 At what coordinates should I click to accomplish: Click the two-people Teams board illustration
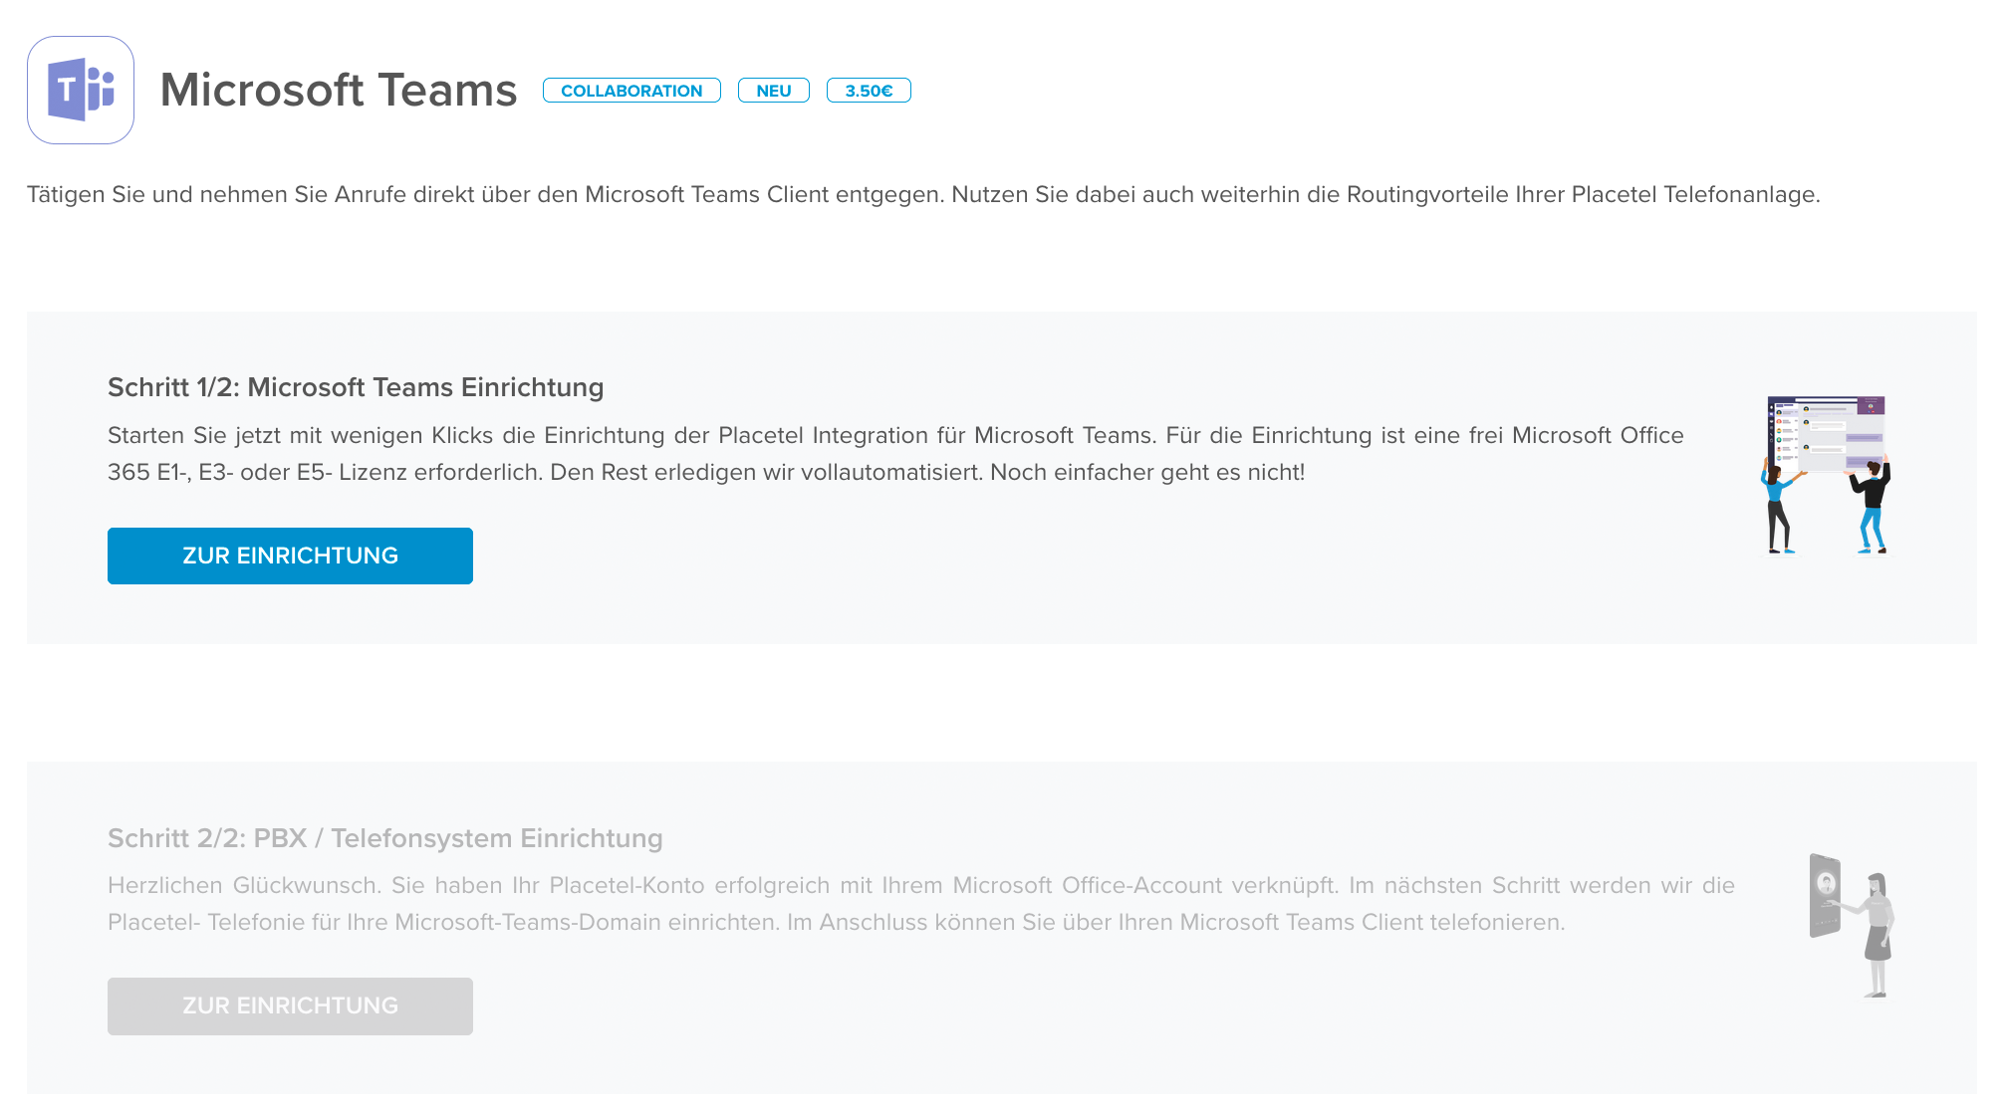[x=1825, y=476]
